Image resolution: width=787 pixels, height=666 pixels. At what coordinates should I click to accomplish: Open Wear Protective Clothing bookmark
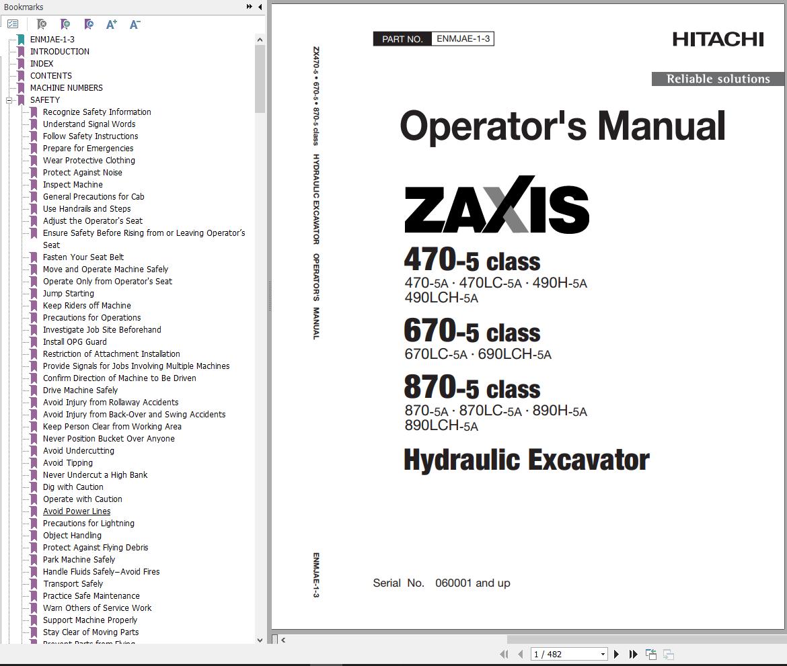[89, 161]
